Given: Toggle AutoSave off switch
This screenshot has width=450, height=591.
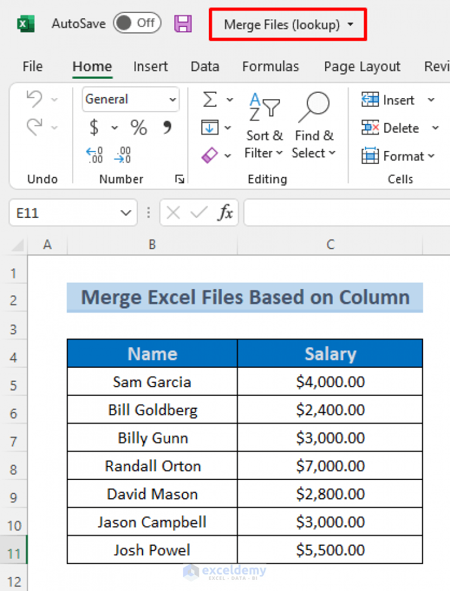Looking at the screenshot, I should 137,23.
